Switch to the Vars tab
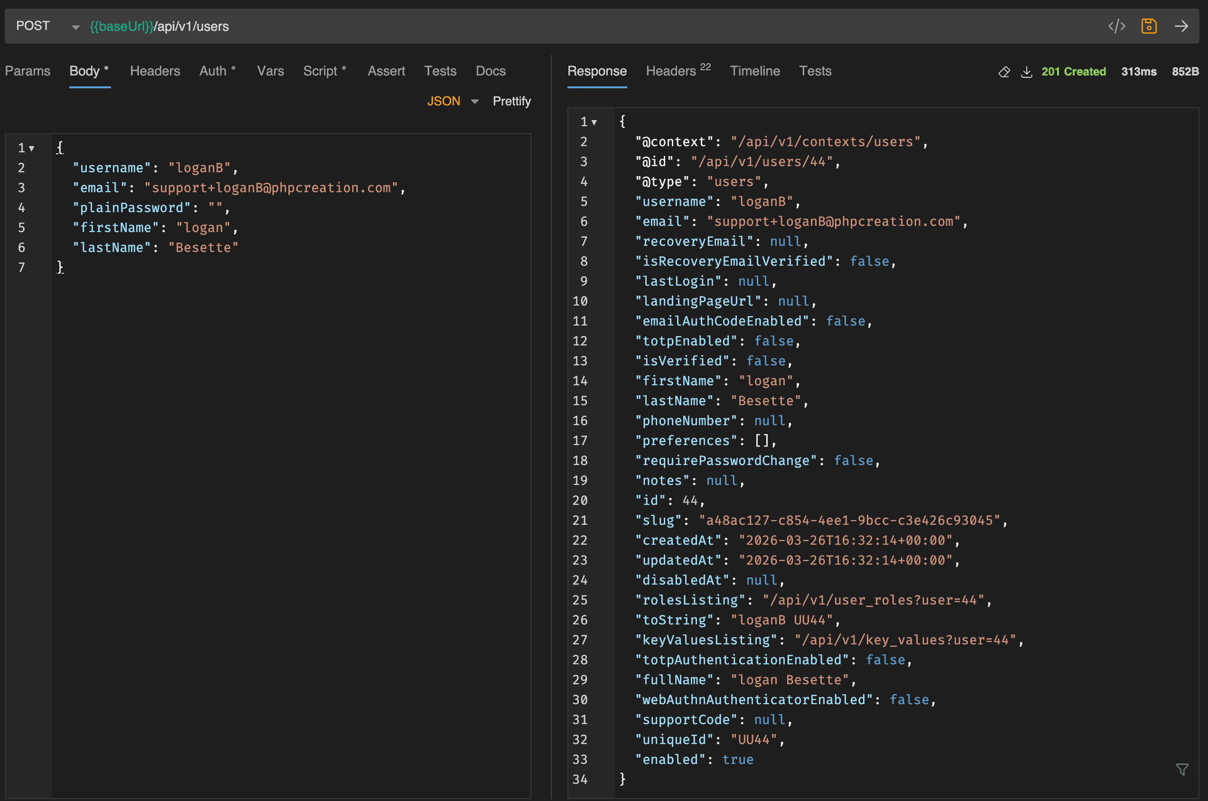Screen dimensions: 1208x801 [271, 71]
